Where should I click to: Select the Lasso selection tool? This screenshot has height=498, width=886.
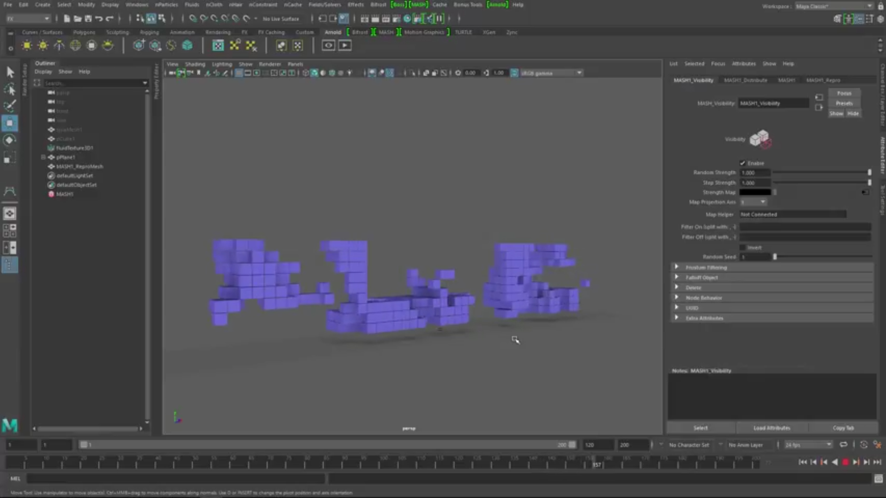(x=10, y=89)
